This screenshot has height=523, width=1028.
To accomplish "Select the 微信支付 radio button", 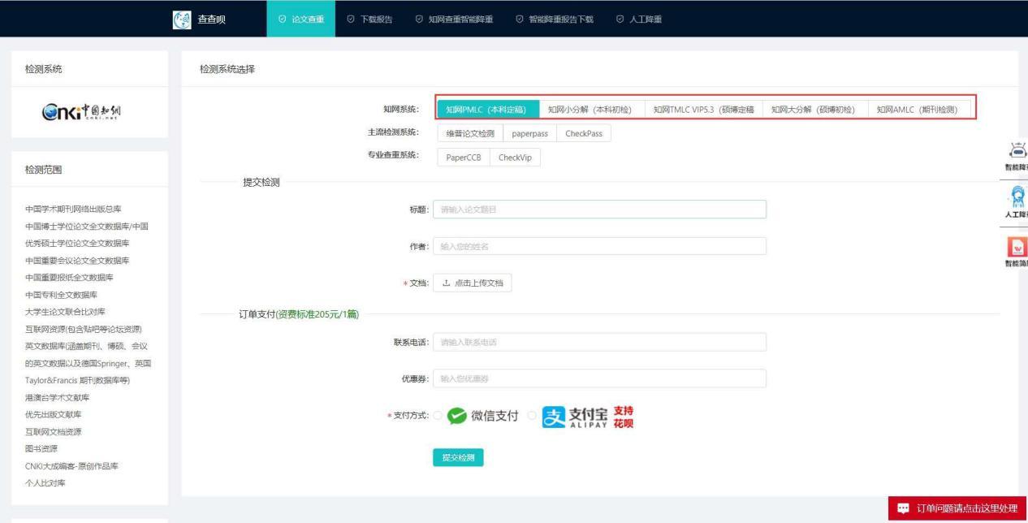I will click(438, 416).
